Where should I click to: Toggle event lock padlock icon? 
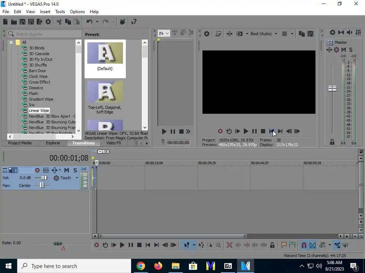tap(272, 245)
